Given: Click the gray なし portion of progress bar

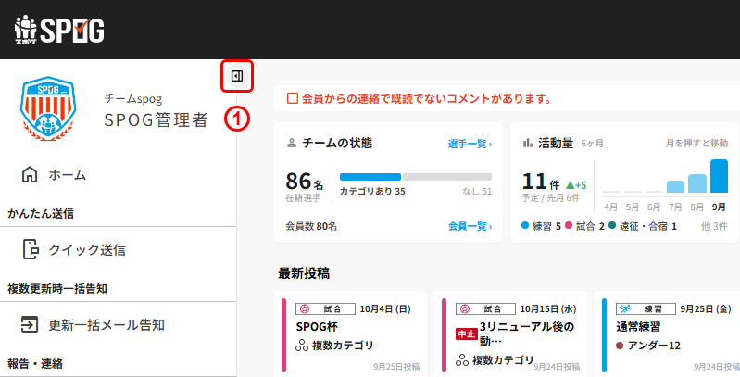Looking at the screenshot, I should pyautogui.click(x=447, y=177).
